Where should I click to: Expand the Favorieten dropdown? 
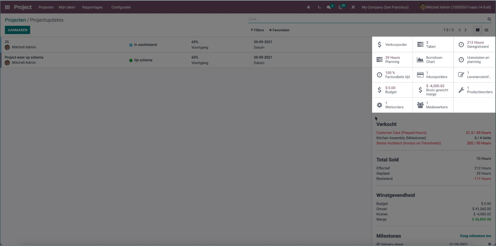coord(279,30)
